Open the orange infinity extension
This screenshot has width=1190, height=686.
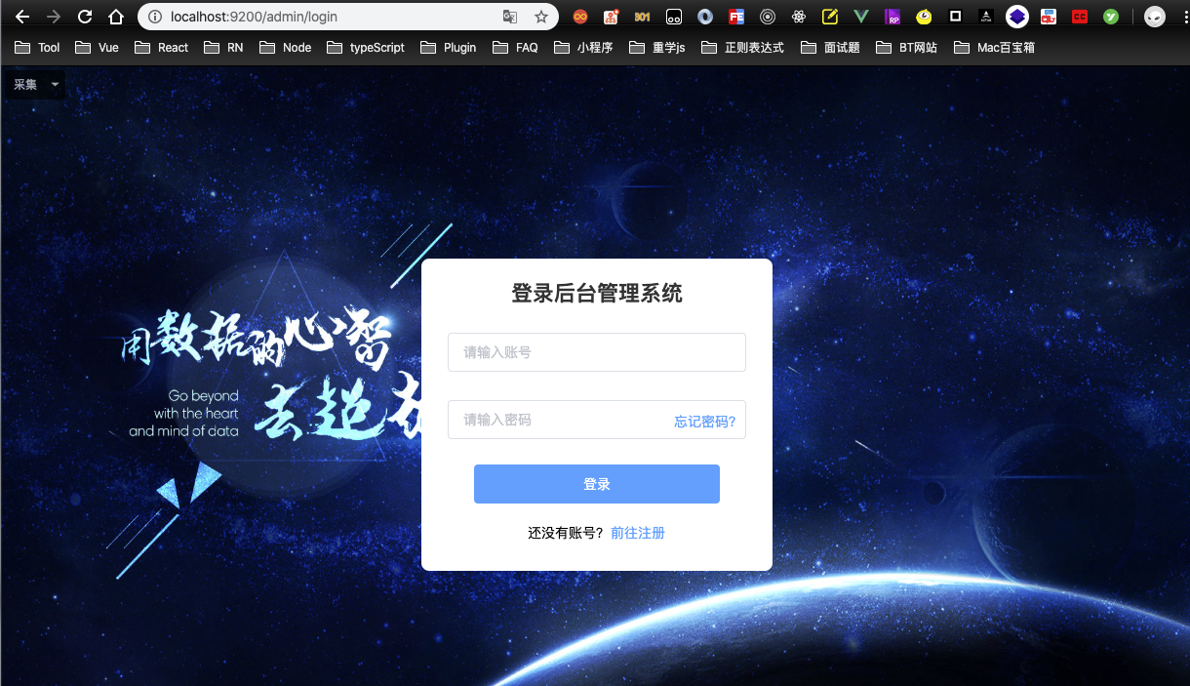click(580, 17)
